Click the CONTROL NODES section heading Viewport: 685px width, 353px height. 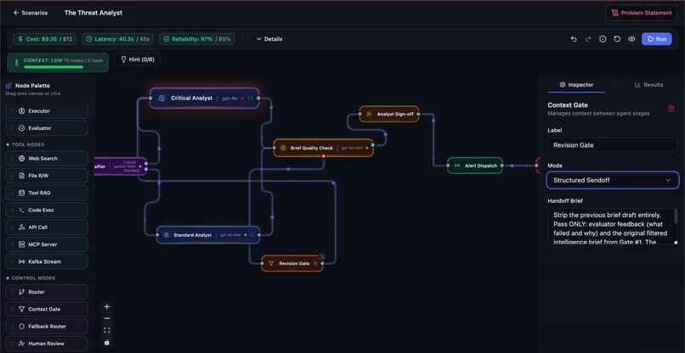[33, 278]
